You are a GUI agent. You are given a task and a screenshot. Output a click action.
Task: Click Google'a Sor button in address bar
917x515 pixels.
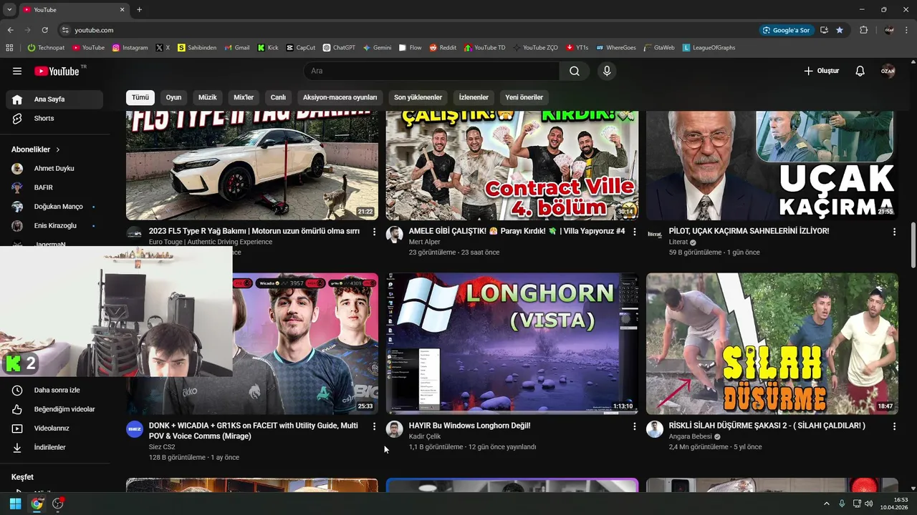coord(787,30)
